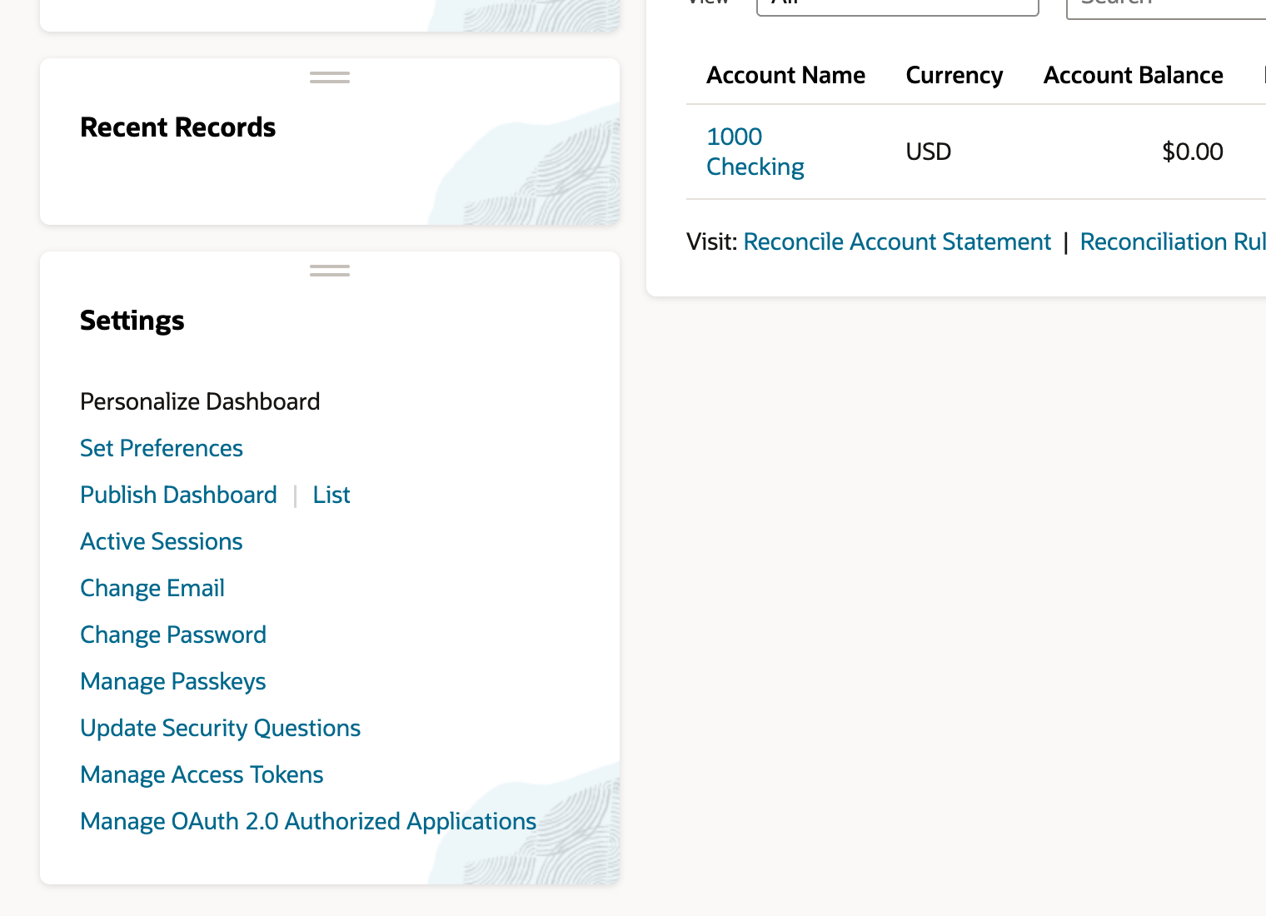
Task: View Active Sessions
Action: point(162,541)
